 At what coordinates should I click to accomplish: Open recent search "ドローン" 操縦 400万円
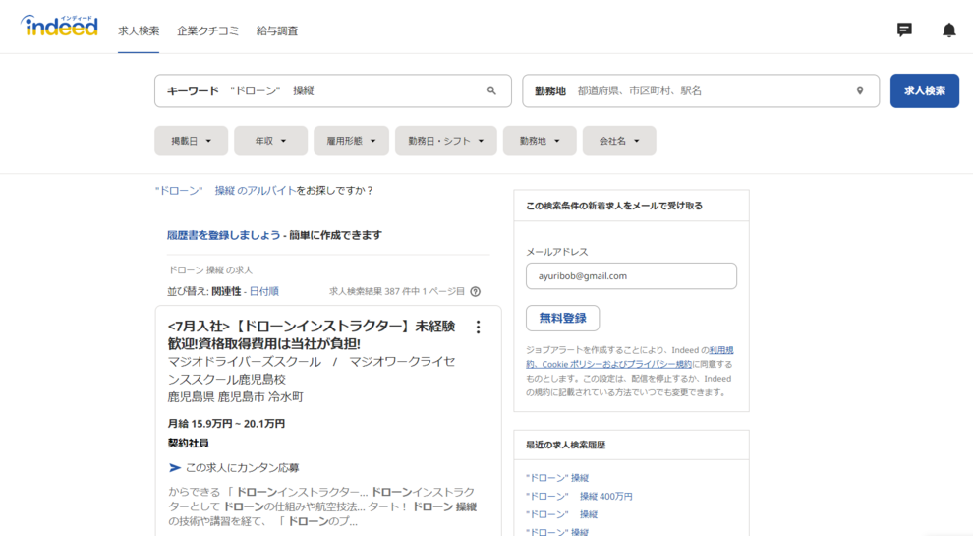[x=579, y=497]
